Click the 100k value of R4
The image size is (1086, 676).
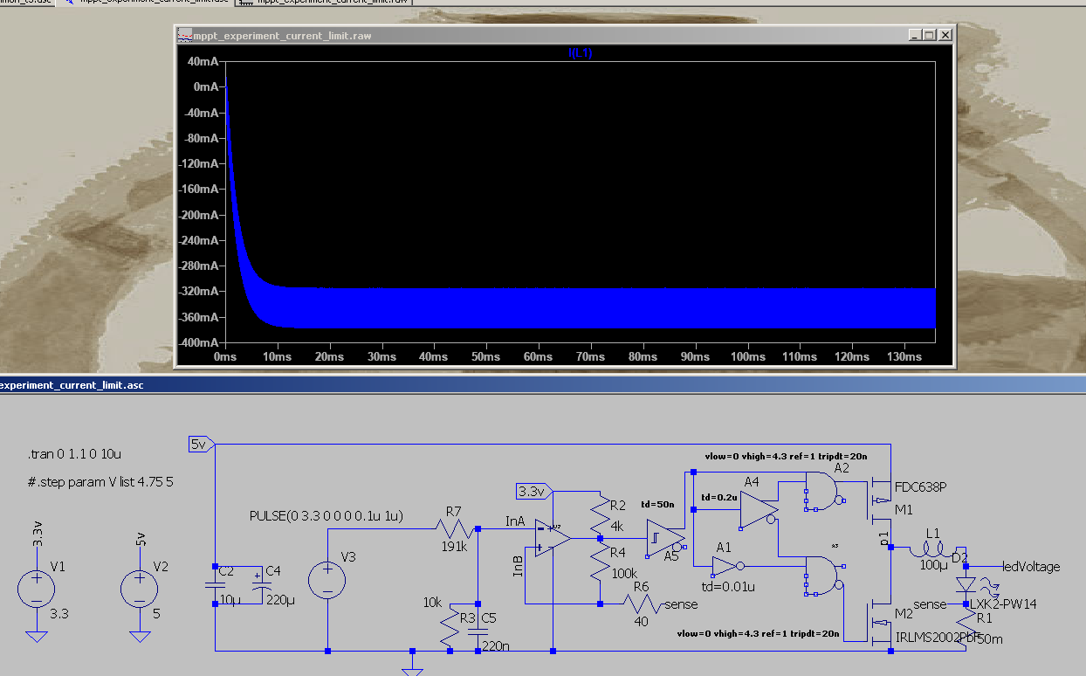(623, 576)
